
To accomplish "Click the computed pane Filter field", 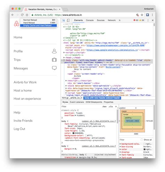I will [x=130, y=140].
